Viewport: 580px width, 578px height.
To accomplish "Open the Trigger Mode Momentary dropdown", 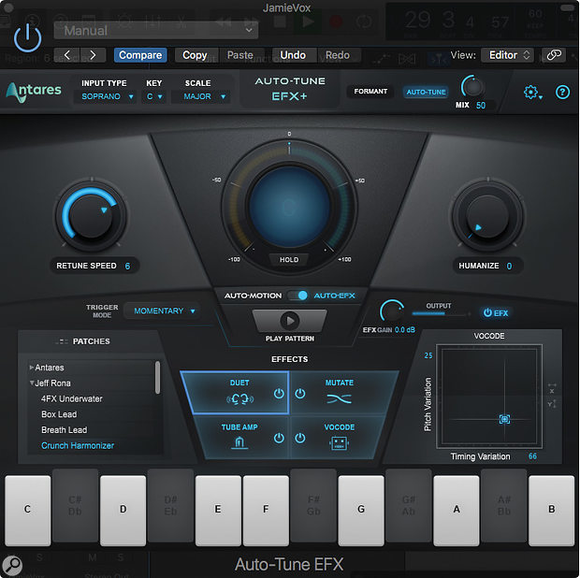I will (x=163, y=311).
